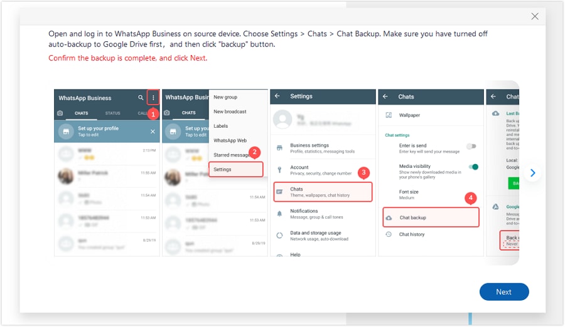Dismiss the Set up your profile banner
This screenshot has width=565, height=327.
[153, 132]
